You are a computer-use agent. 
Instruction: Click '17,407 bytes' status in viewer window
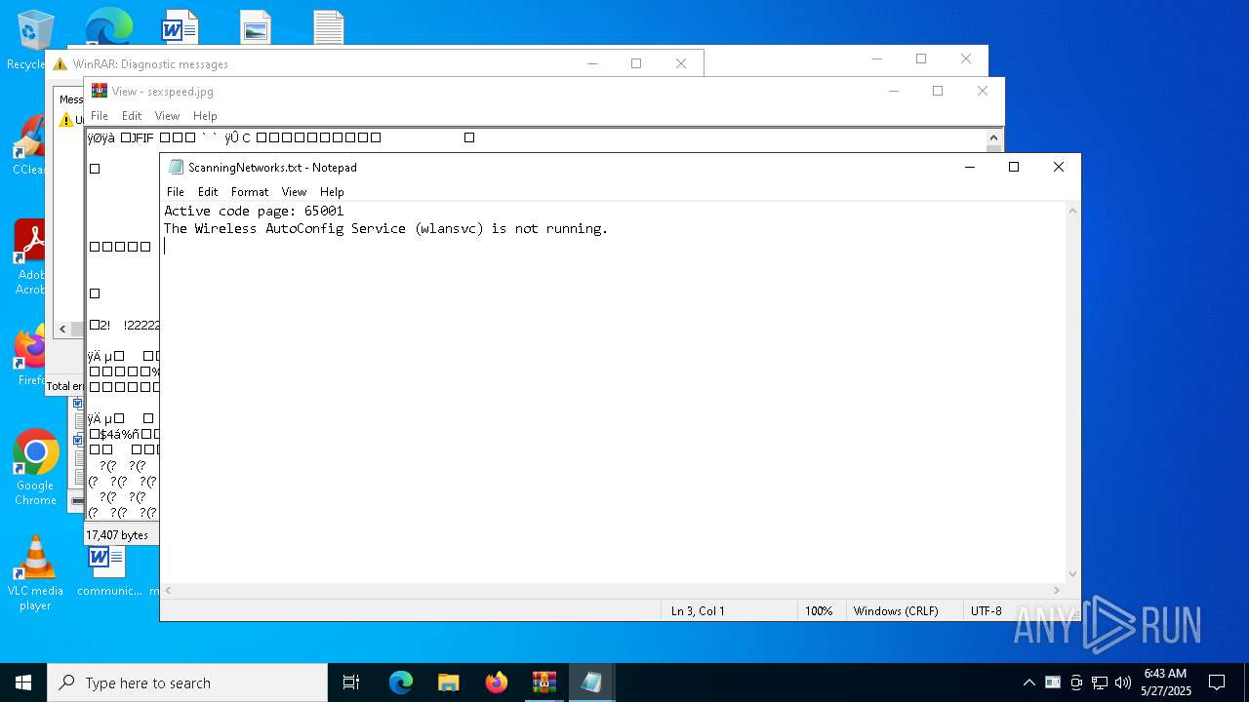[117, 535]
